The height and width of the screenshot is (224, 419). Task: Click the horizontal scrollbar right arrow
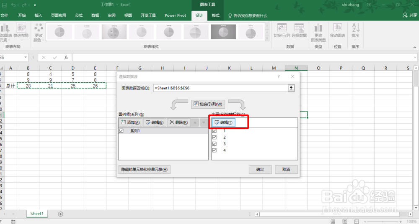[x=411, y=214]
